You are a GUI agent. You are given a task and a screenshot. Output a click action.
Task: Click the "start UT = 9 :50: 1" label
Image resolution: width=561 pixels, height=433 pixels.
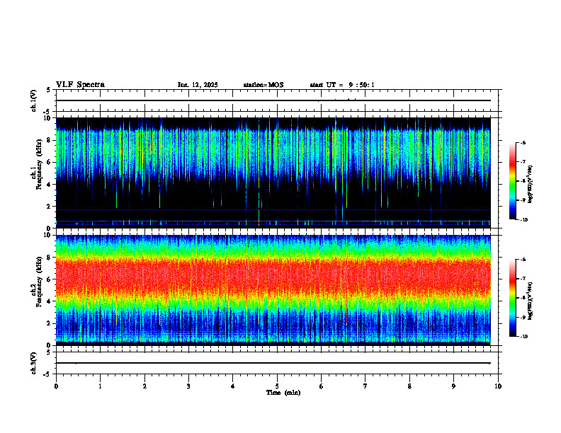[342, 85]
